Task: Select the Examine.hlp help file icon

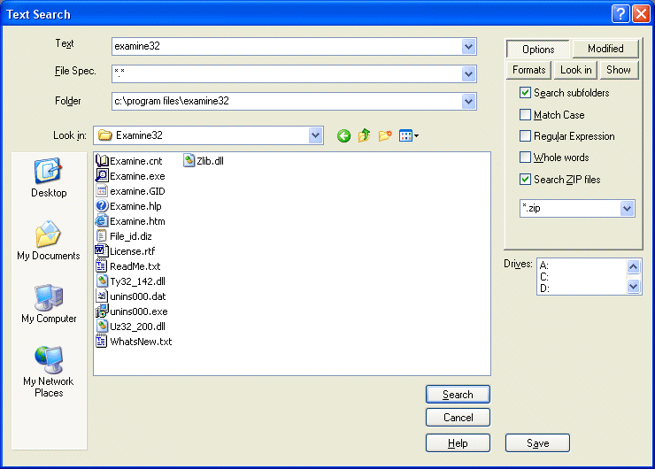Action: [x=102, y=206]
